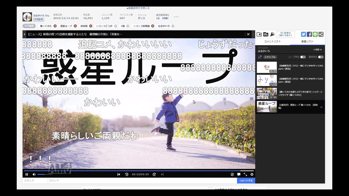
Task: Add video to mylist folder-plus icon
Action: click(x=266, y=34)
